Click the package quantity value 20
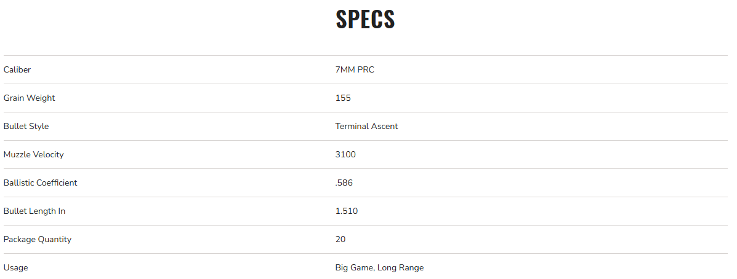 tap(340, 240)
